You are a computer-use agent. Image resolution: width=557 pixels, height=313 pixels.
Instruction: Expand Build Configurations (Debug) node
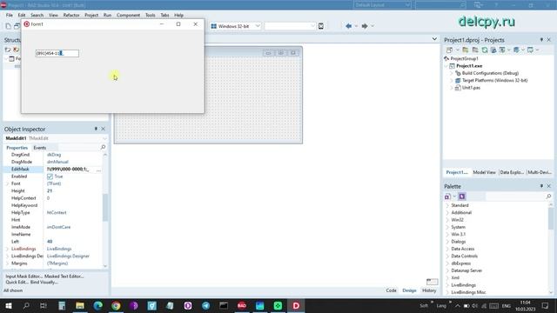click(x=452, y=73)
